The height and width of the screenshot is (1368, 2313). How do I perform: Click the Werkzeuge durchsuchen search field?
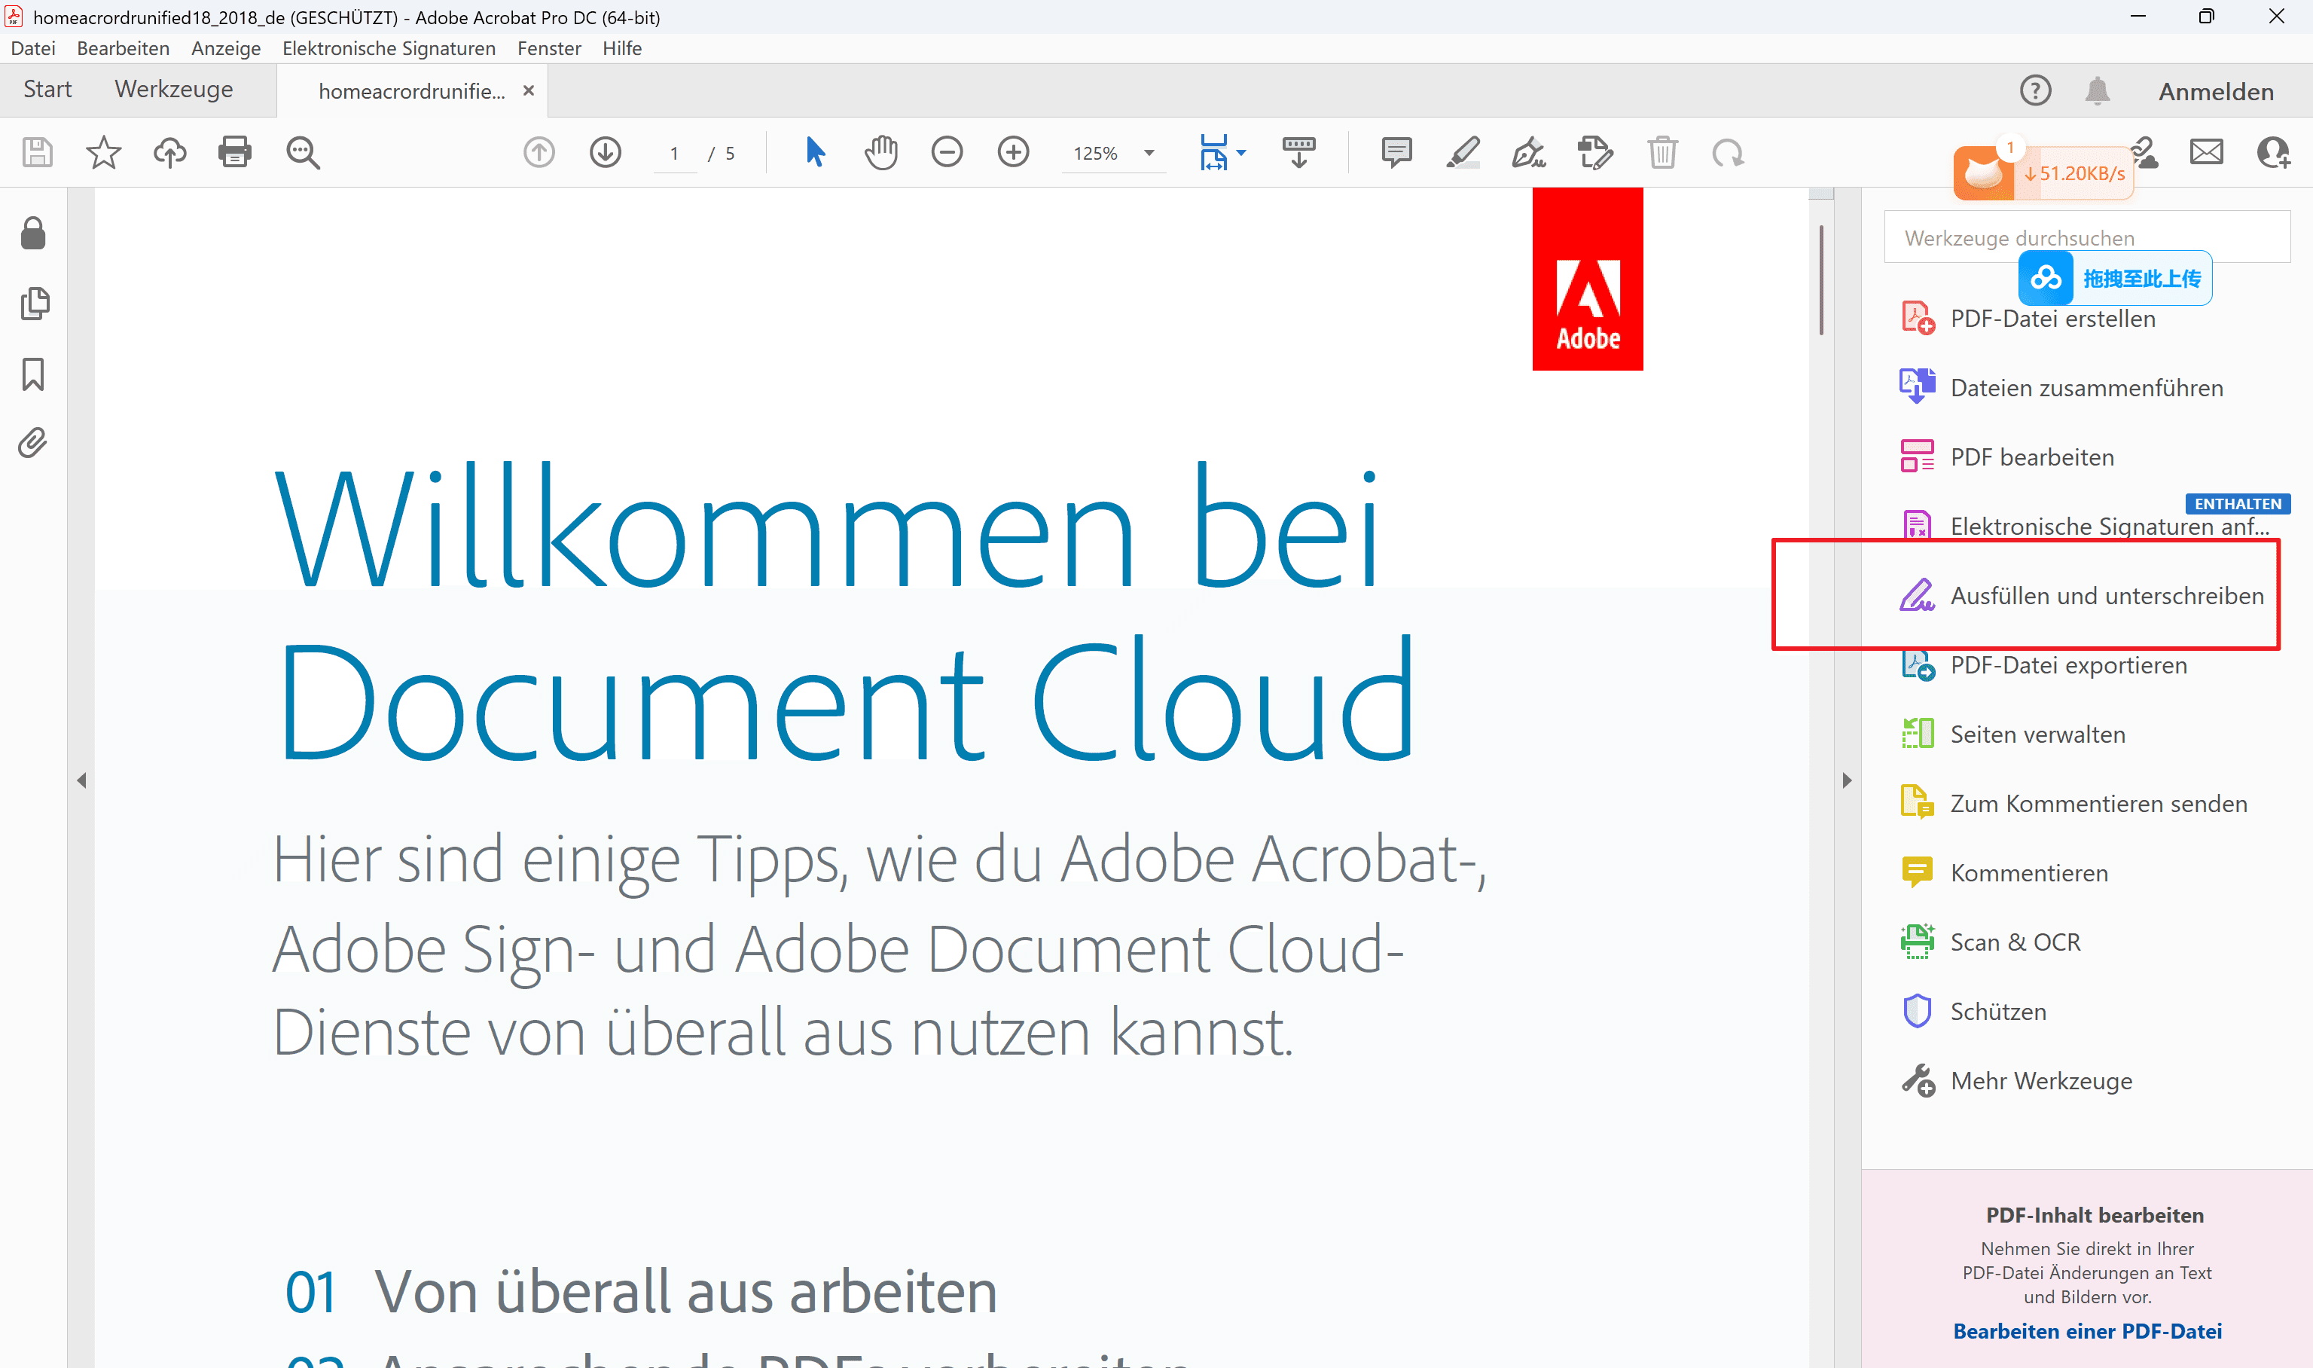[x=2086, y=237]
